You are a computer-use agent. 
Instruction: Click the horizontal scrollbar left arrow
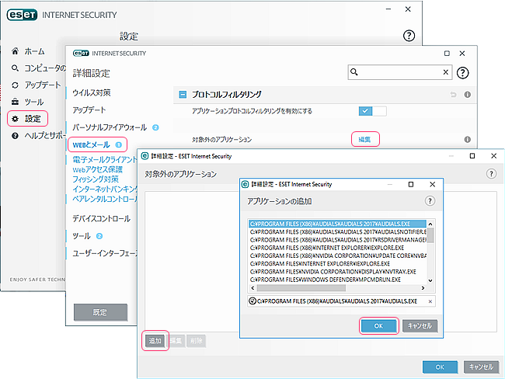[x=252, y=288]
